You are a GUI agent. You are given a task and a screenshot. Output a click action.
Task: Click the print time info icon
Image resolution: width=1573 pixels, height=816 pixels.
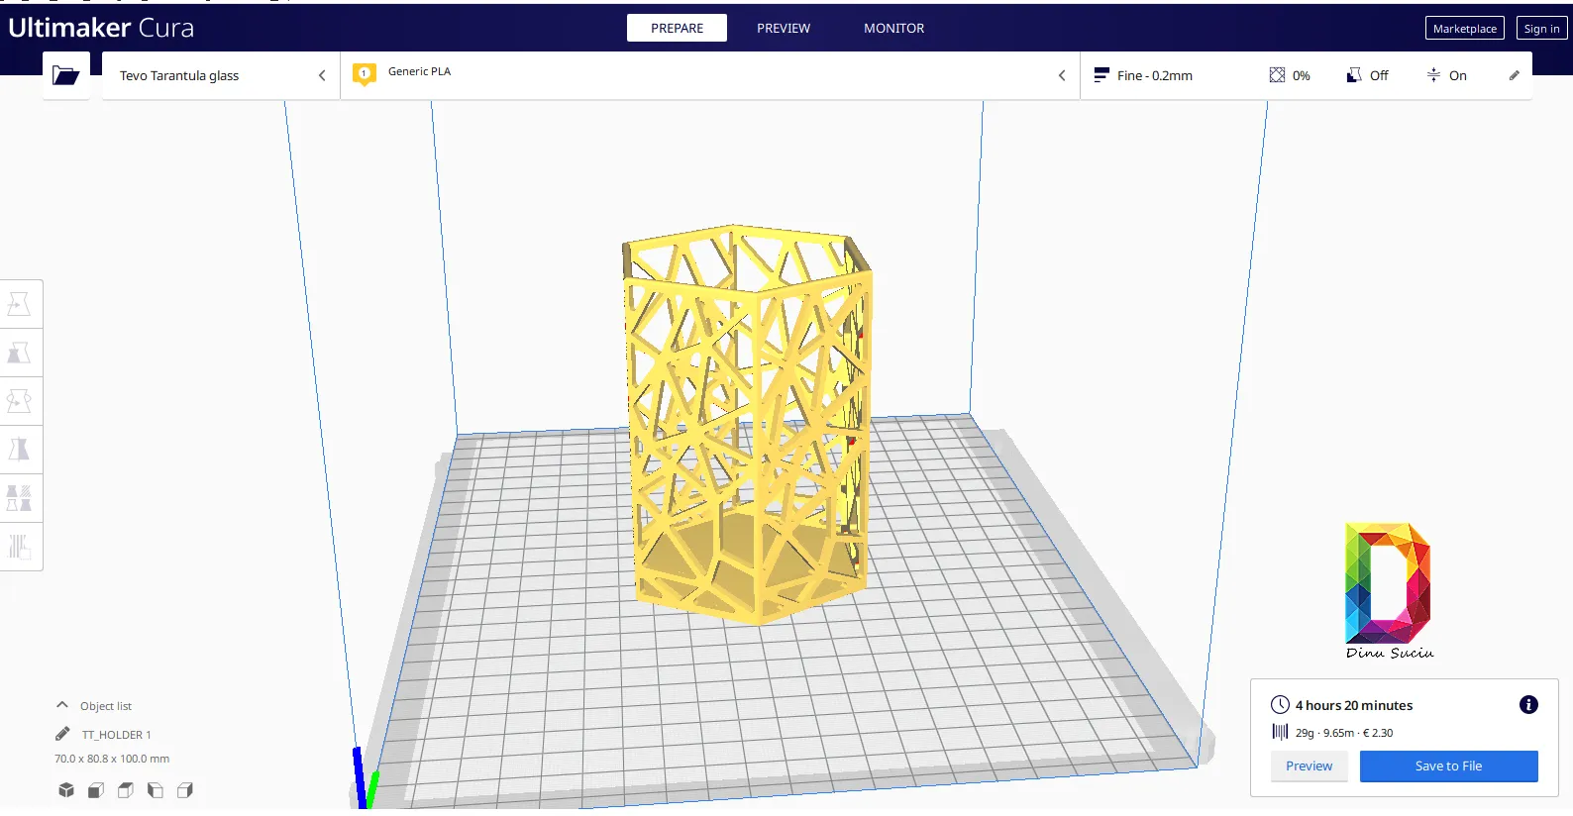tap(1528, 705)
